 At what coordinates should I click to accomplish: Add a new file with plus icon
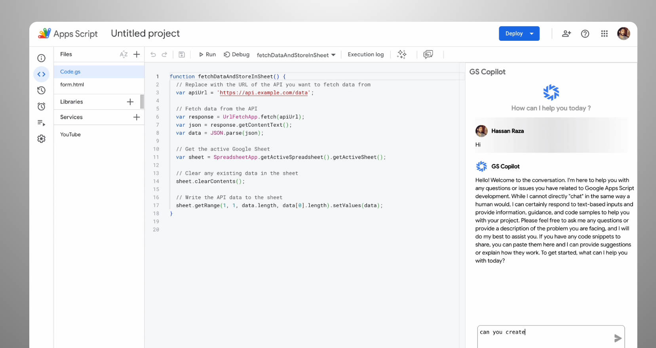click(x=137, y=54)
